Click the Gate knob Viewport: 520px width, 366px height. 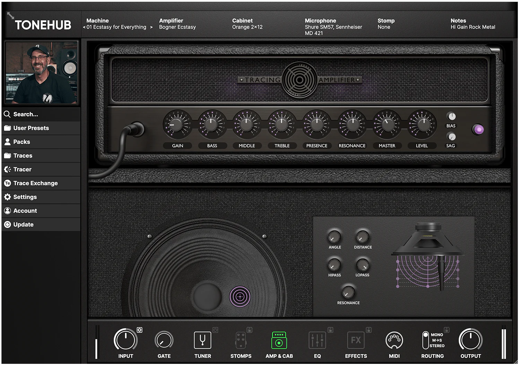click(164, 340)
